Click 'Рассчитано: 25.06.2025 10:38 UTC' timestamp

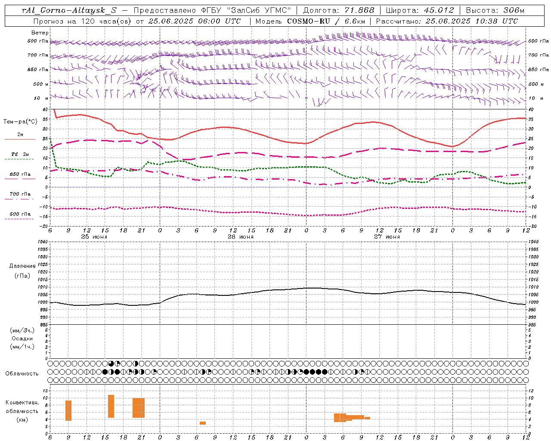point(447,21)
